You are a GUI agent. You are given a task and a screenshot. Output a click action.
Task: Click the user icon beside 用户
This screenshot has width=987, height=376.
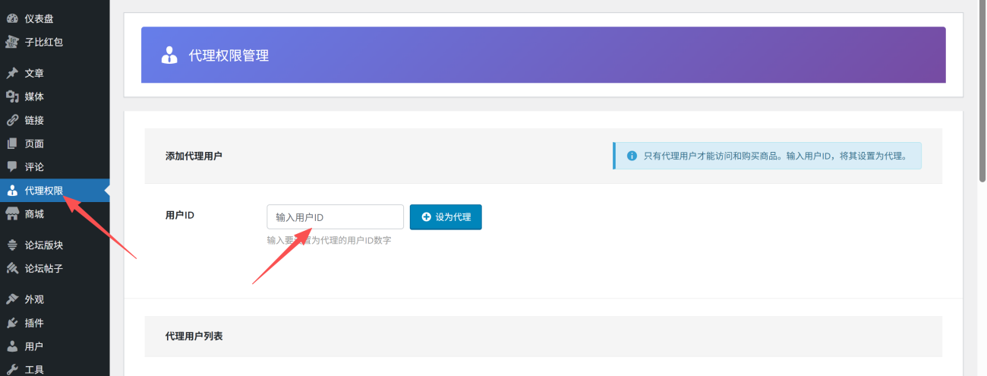coord(12,346)
